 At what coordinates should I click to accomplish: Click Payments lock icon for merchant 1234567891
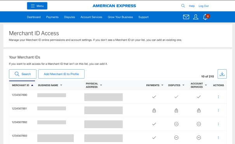tap(154, 110)
